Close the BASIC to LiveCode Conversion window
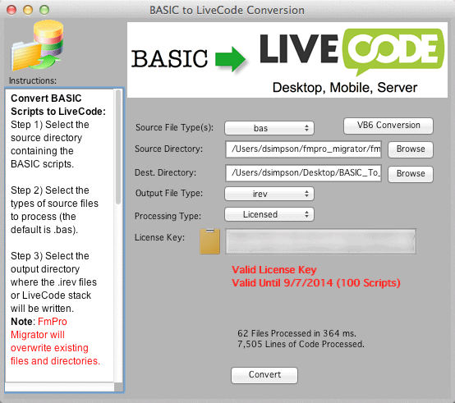Viewport: 455px width, 403px height. 11,10
